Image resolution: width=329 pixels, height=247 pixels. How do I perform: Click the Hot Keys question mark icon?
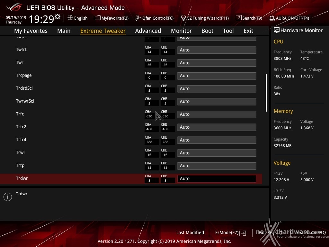tap(281, 233)
